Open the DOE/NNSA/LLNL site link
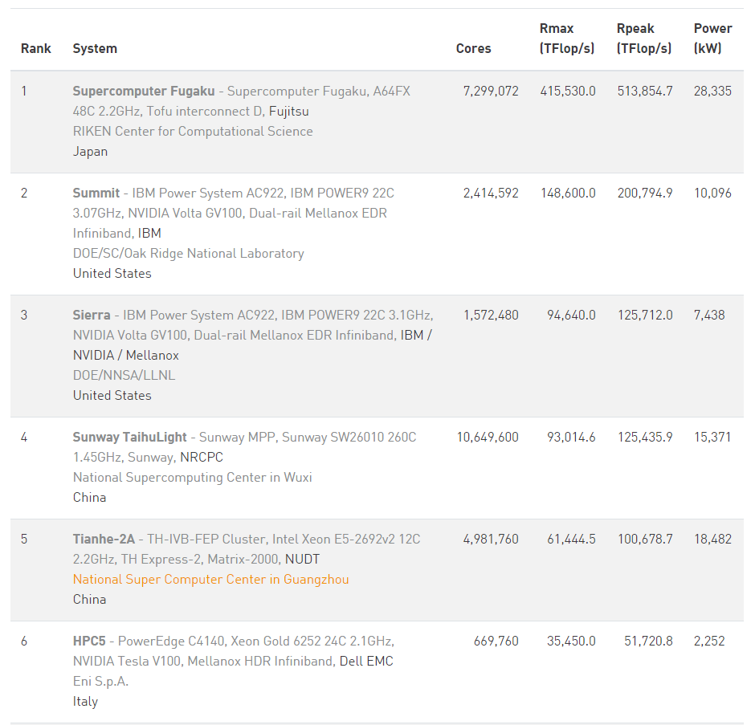The width and height of the screenshot is (751, 725). coord(124,376)
